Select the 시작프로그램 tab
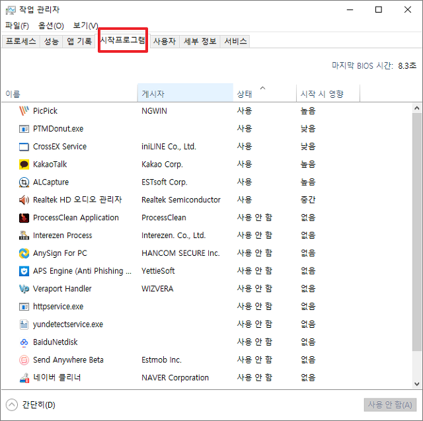The height and width of the screenshot is (421, 423). coord(123,40)
